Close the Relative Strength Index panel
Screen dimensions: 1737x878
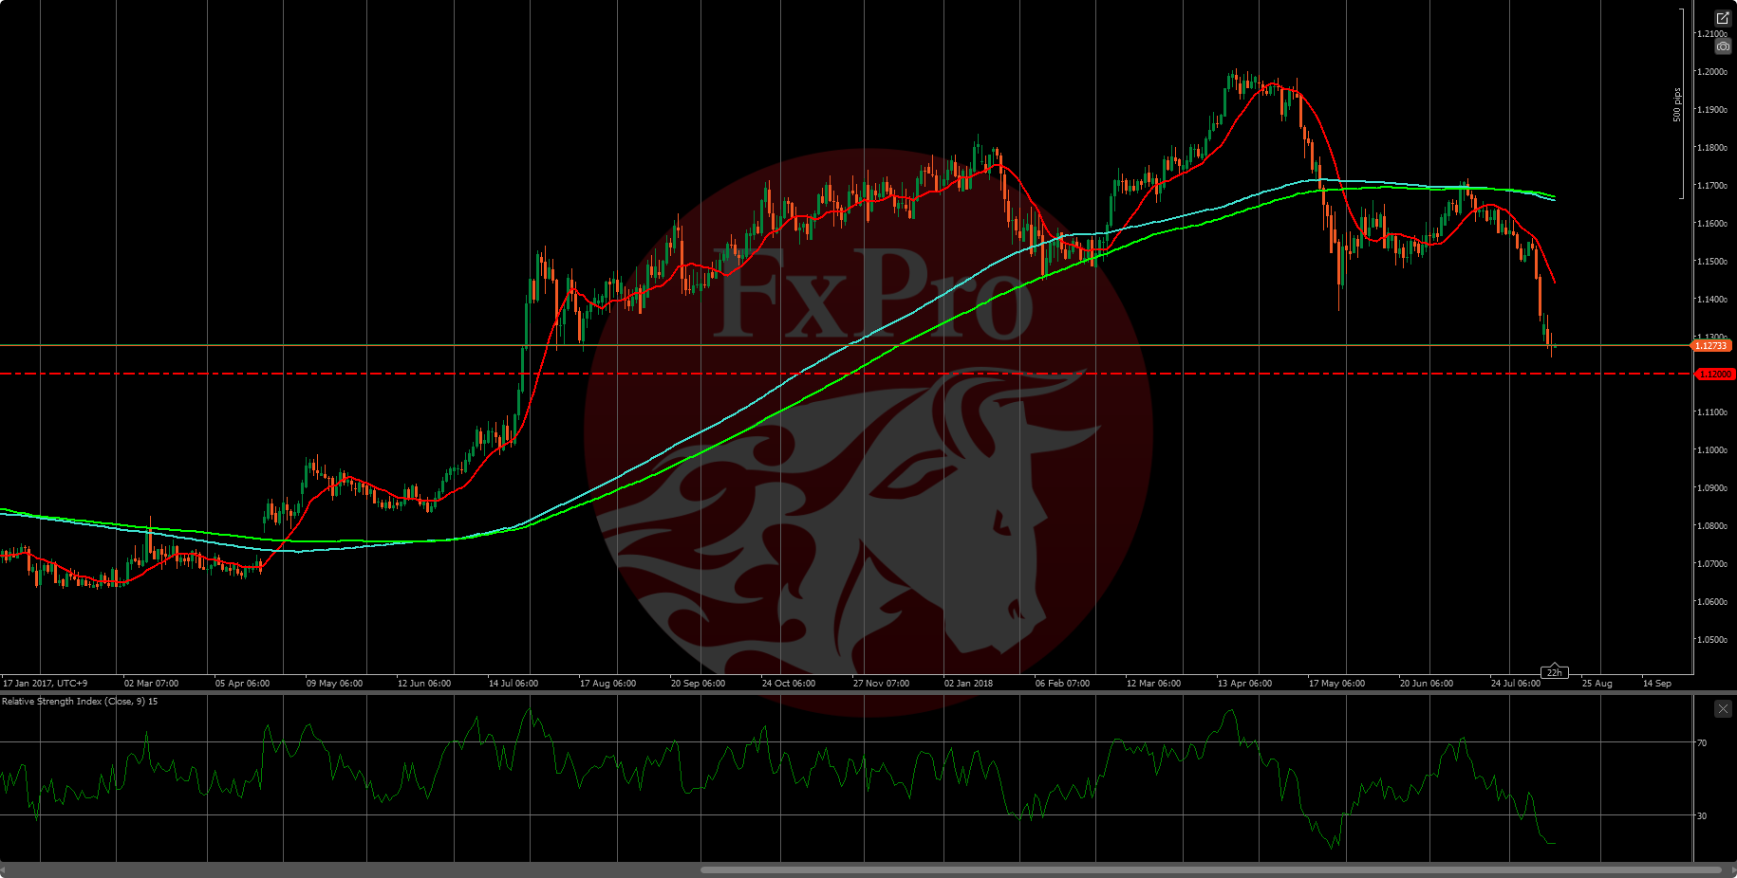click(1723, 708)
